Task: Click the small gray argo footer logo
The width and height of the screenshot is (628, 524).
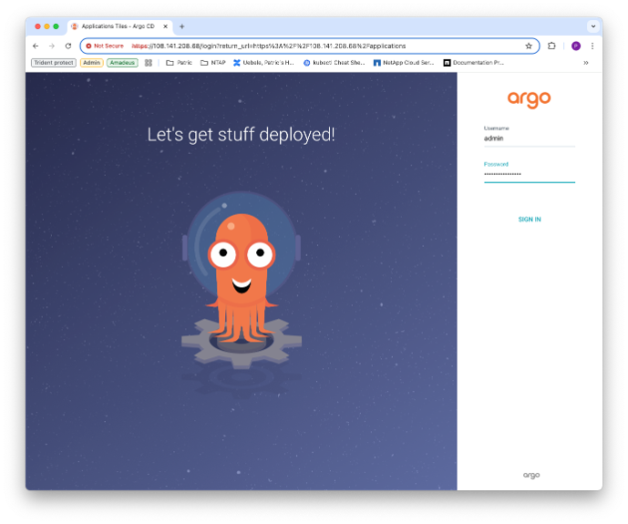Action: coord(531,475)
